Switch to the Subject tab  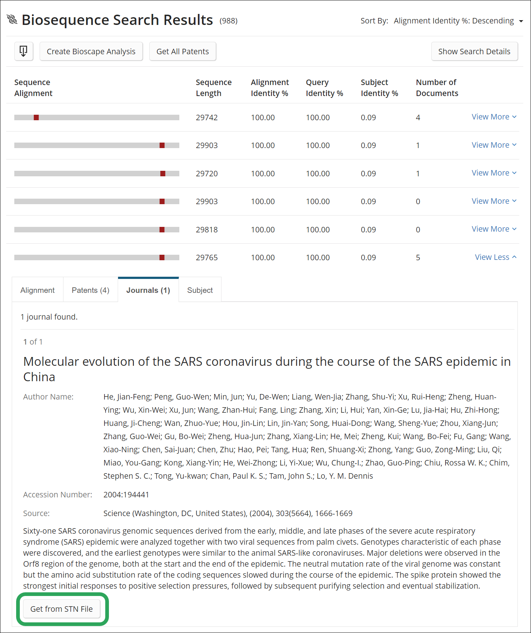(200, 290)
